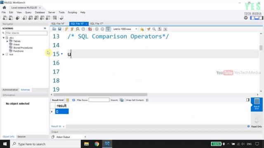The image size is (264, 148).
Task: Run Explain plan magnifier-lightning icon
Action: [x=78, y=29]
